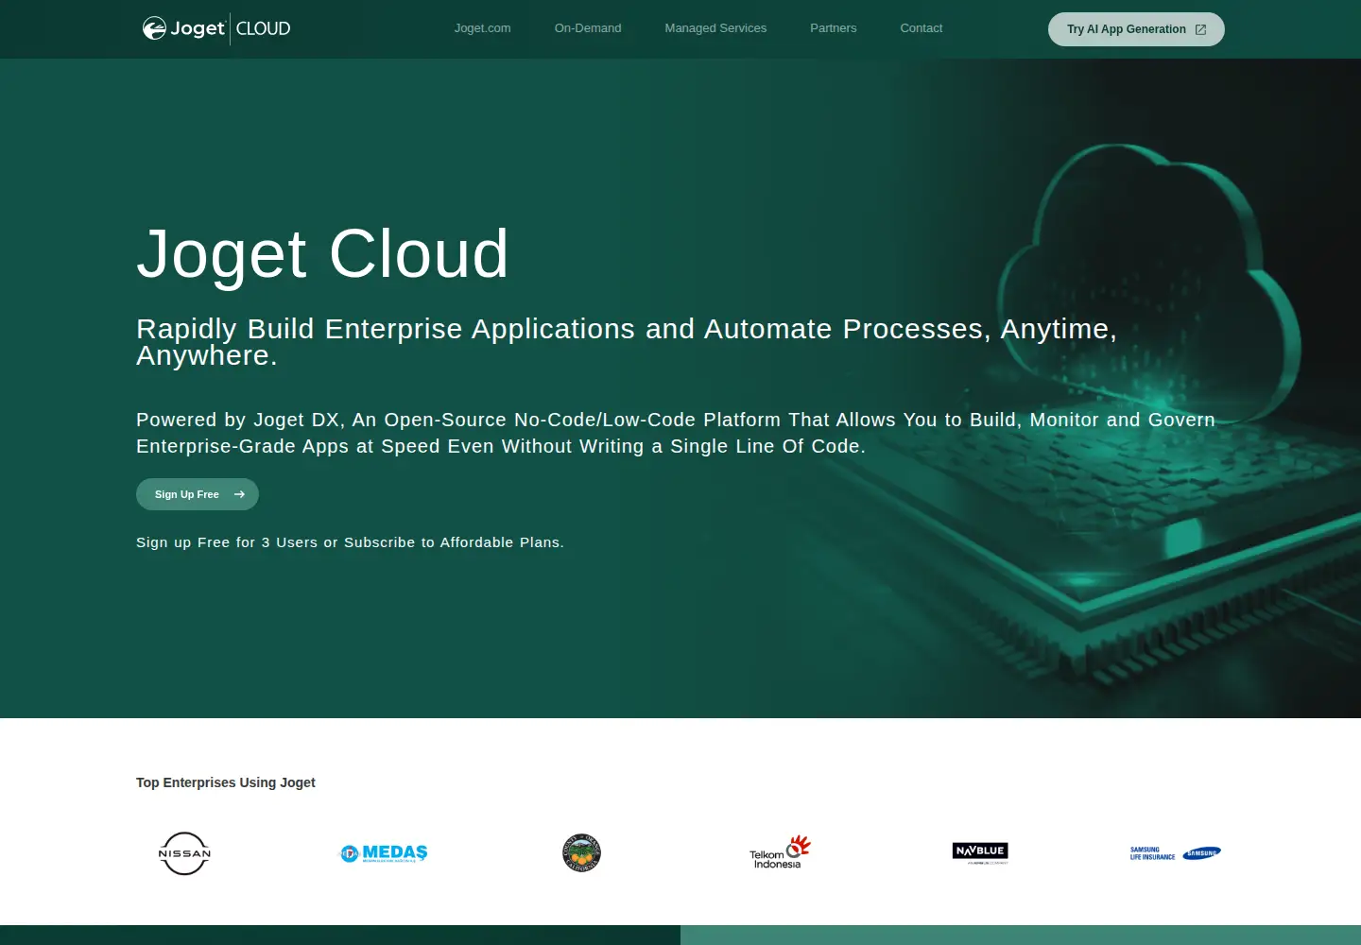The width and height of the screenshot is (1361, 945).
Task: Open the On-Demand menu item
Action: pos(588,28)
